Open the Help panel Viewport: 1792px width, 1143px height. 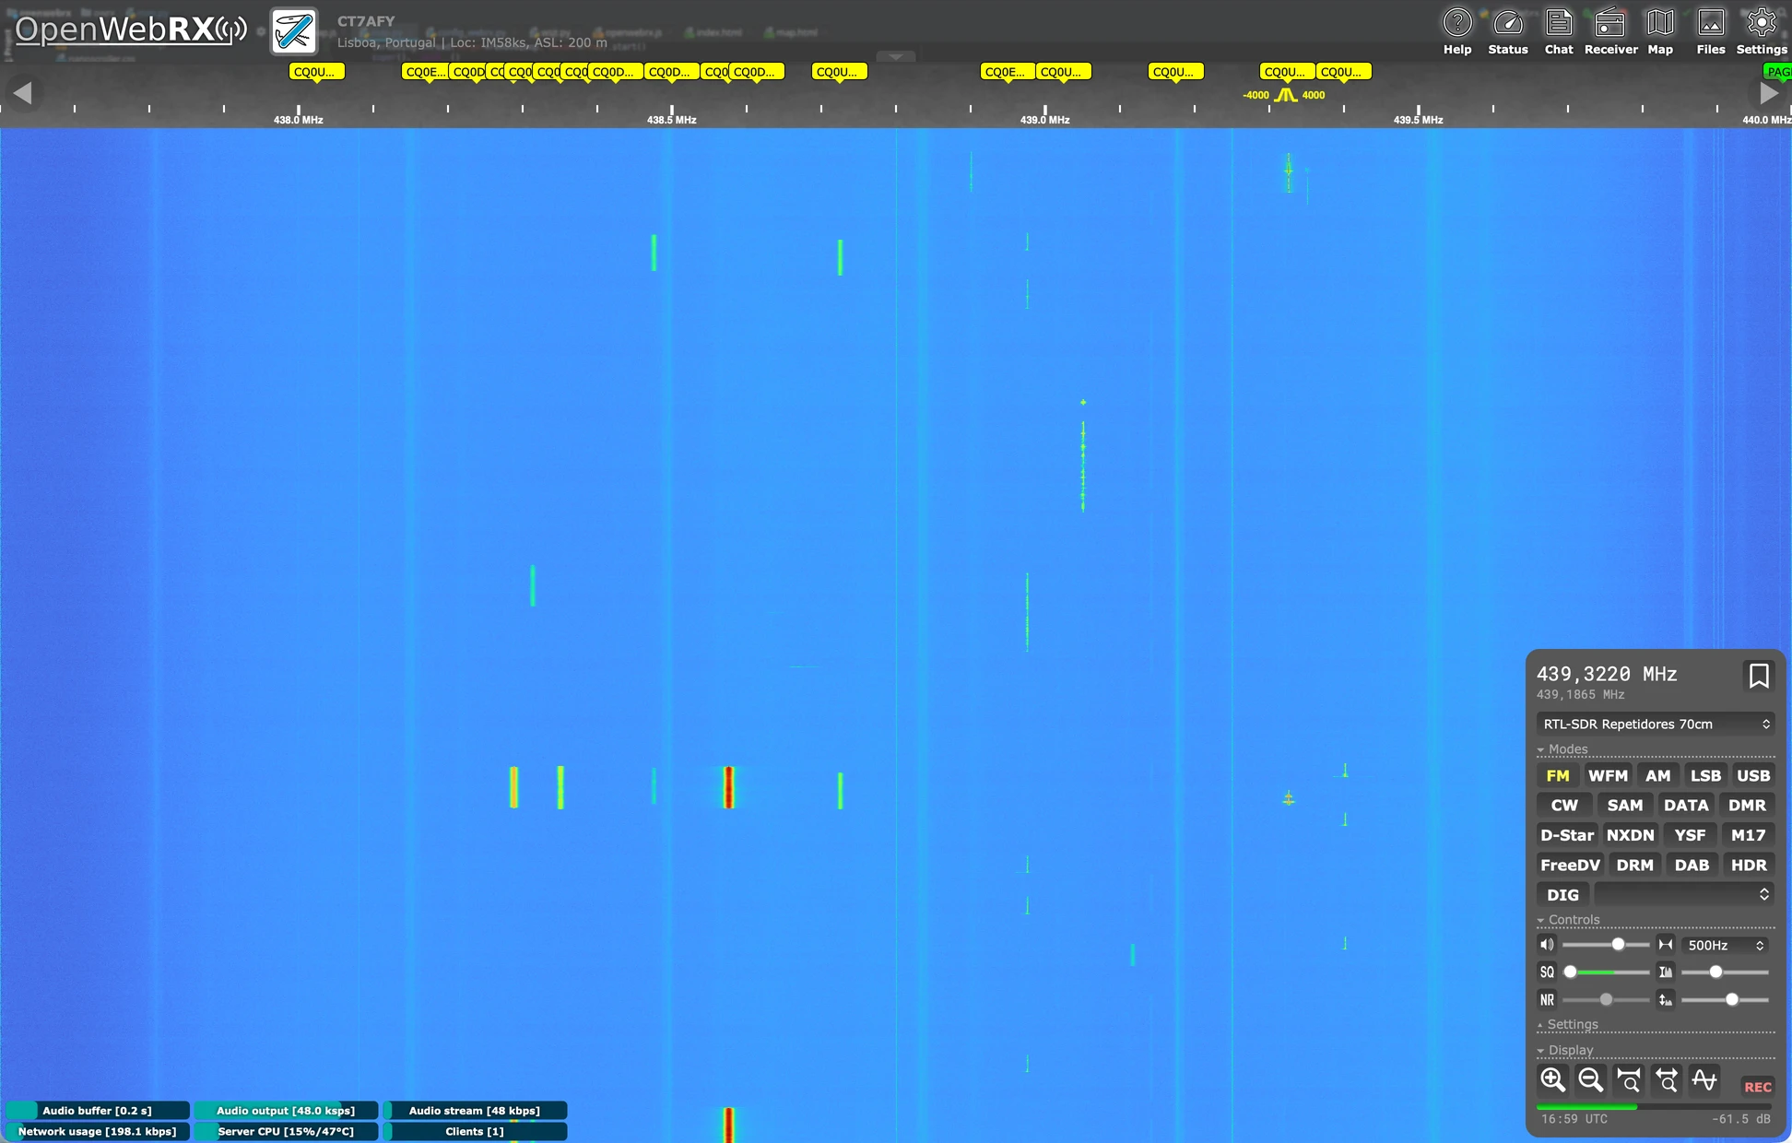(x=1457, y=31)
